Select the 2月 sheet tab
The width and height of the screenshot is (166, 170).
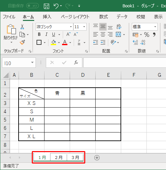coord(59,157)
